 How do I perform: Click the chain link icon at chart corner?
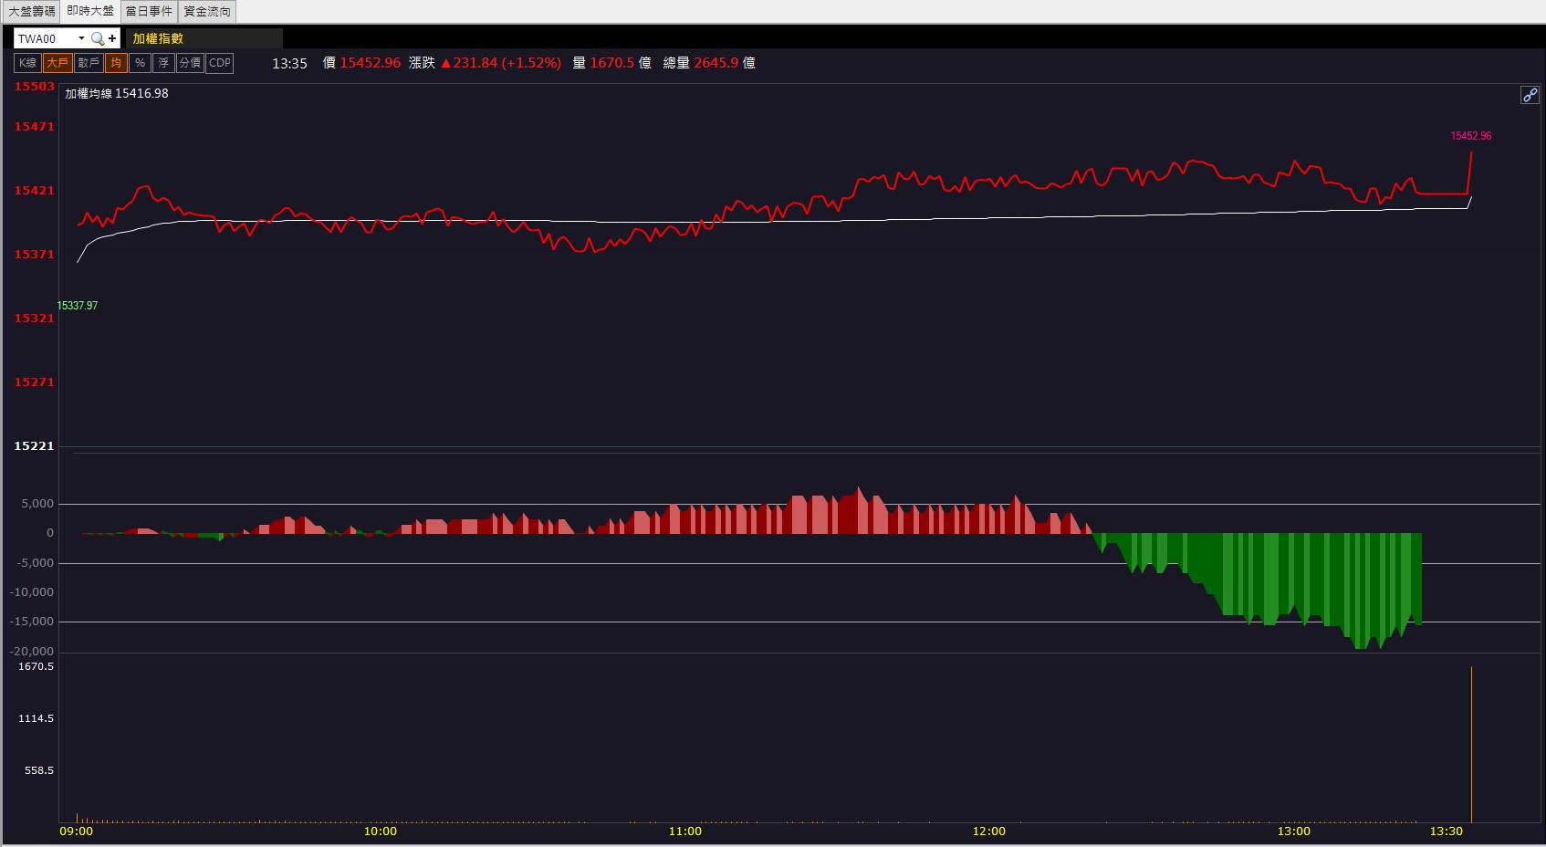pos(1530,95)
